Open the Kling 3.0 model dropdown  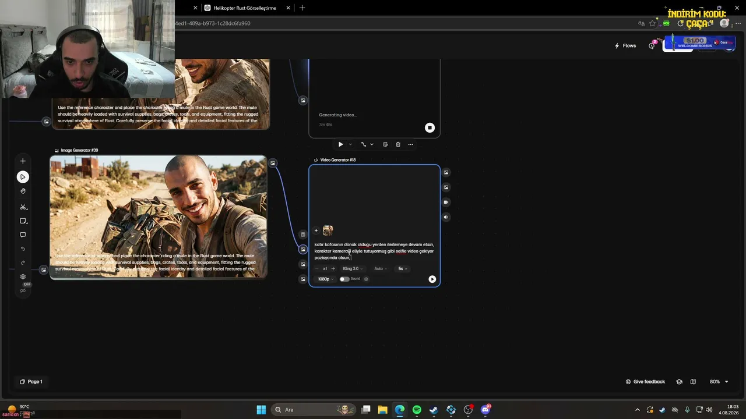click(x=353, y=269)
